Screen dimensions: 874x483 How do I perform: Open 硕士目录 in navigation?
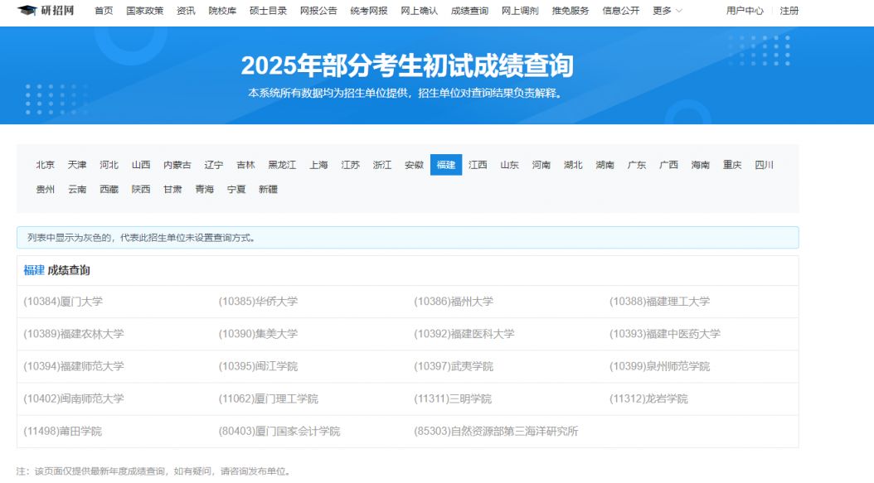coord(268,11)
